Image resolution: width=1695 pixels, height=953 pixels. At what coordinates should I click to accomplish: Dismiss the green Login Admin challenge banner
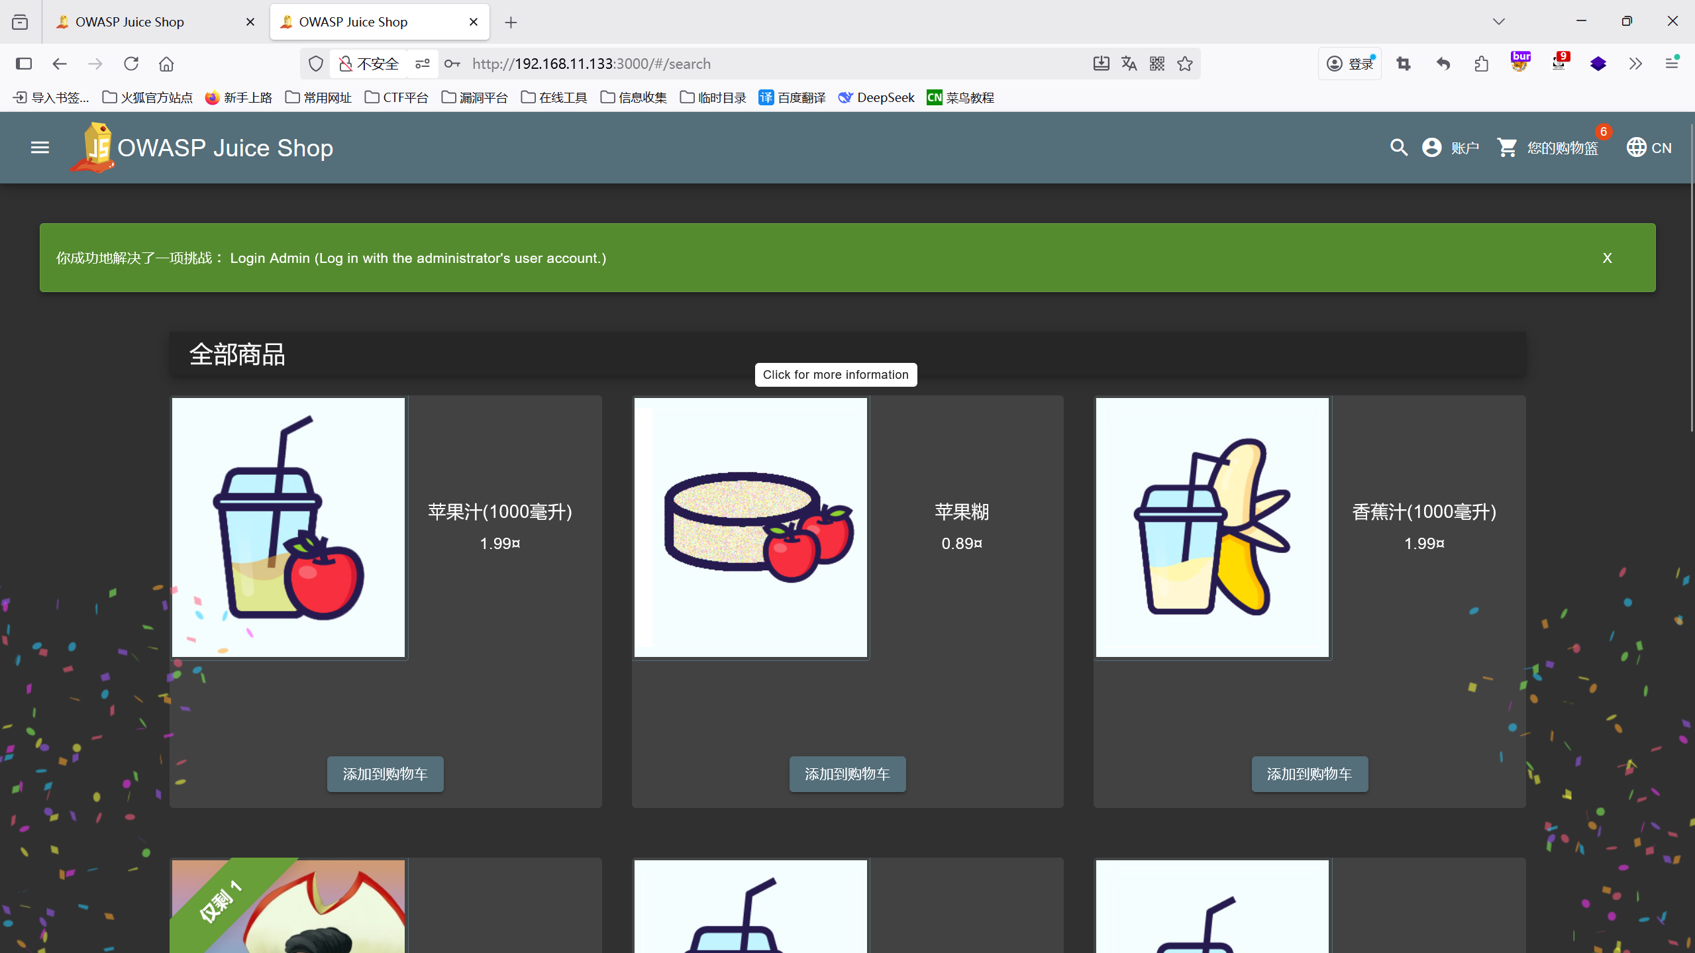(x=1606, y=258)
